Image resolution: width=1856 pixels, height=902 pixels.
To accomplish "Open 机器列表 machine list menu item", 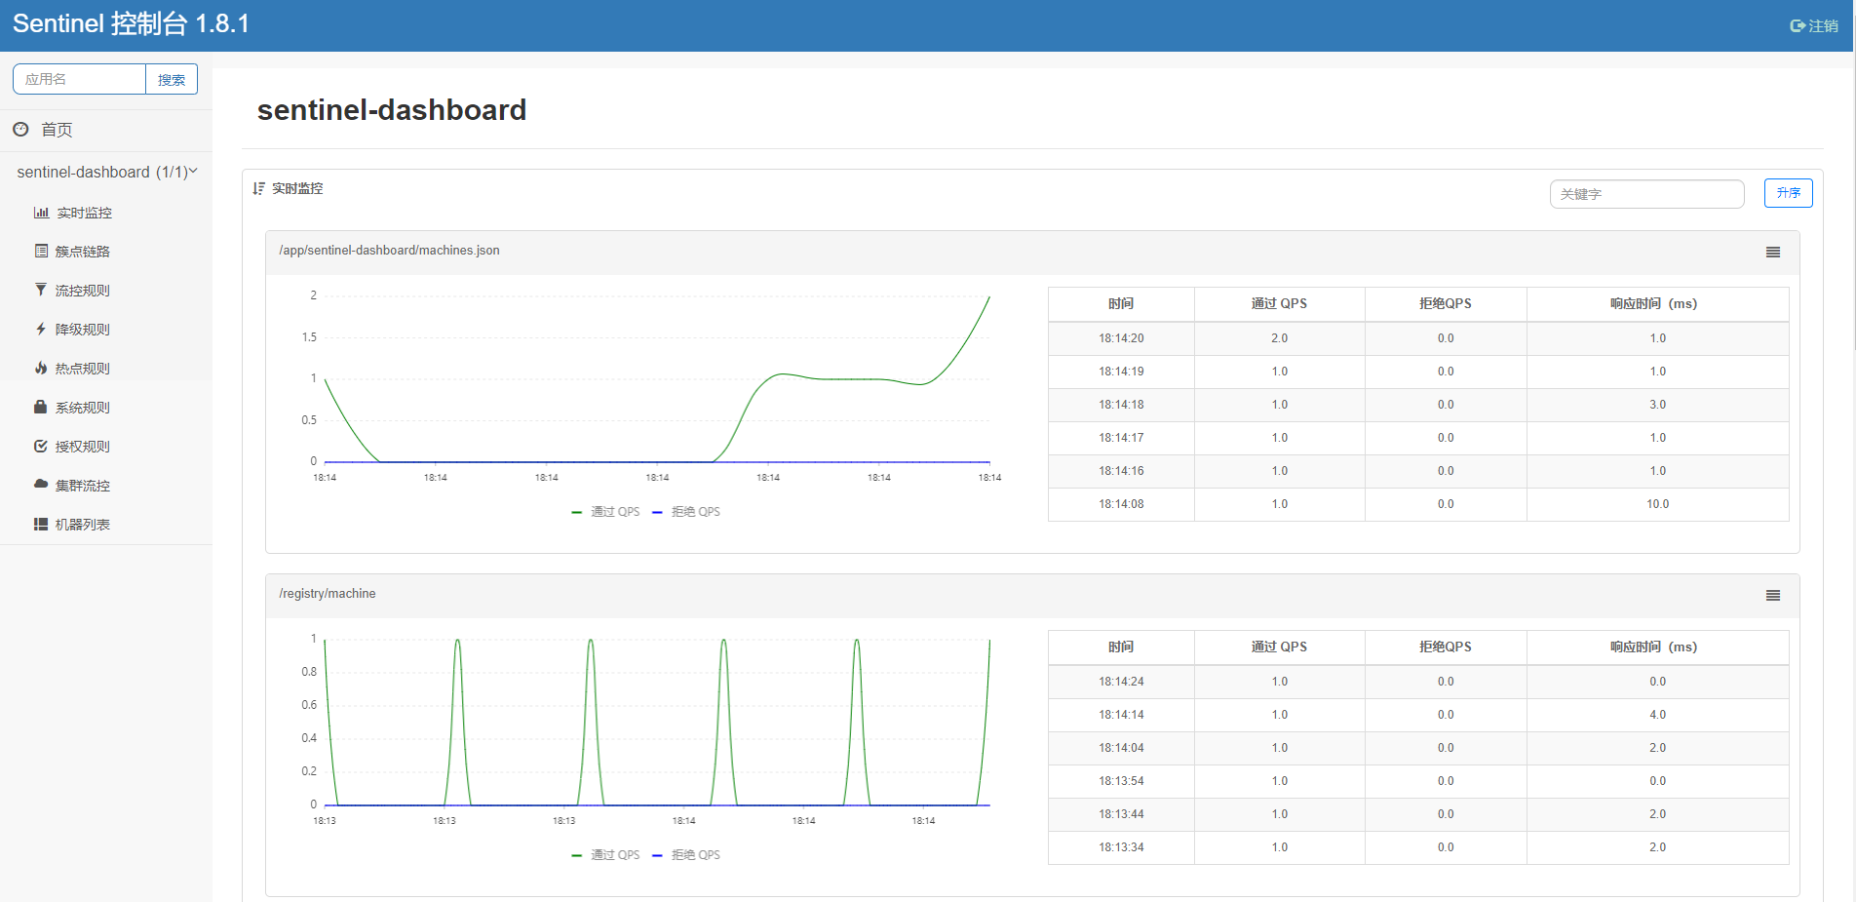I will (x=83, y=525).
